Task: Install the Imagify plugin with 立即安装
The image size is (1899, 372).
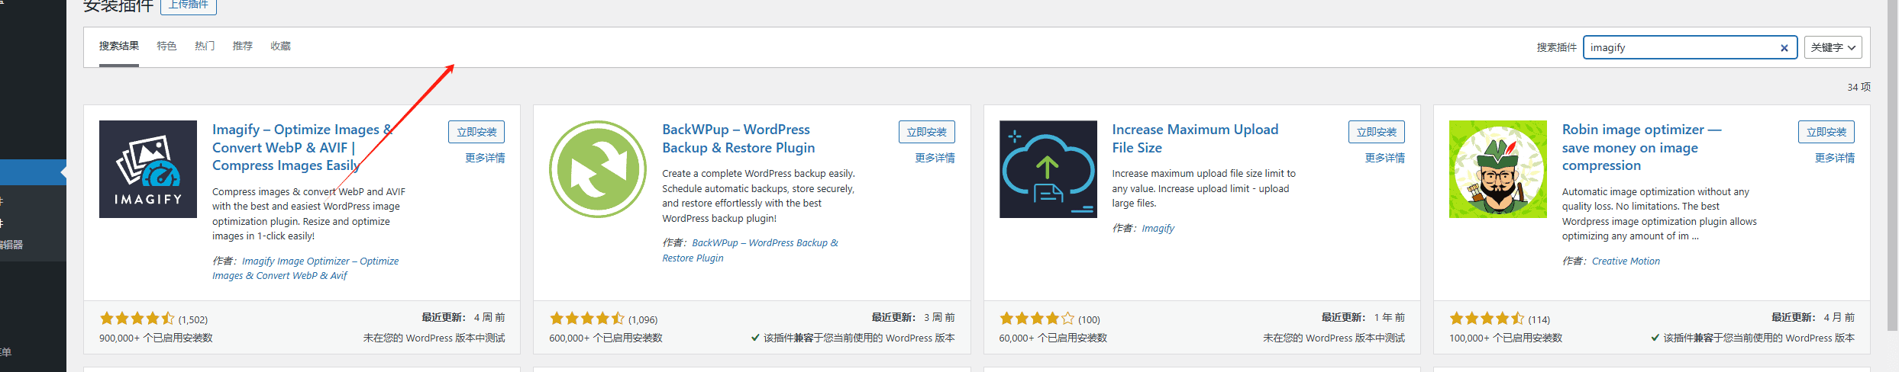Action: pyautogui.click(x=476, y=132)
